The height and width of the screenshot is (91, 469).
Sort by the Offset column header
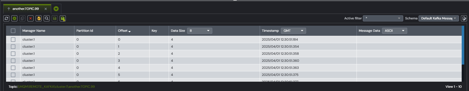tap(123, 31)
